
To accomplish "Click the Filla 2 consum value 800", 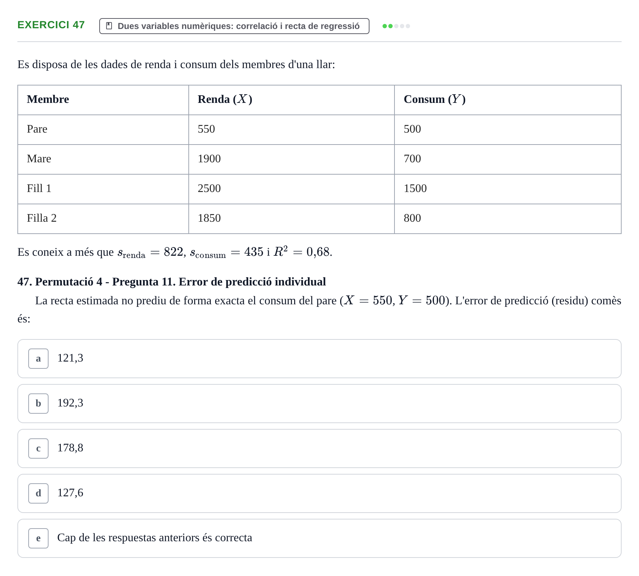I will (412, 218).
